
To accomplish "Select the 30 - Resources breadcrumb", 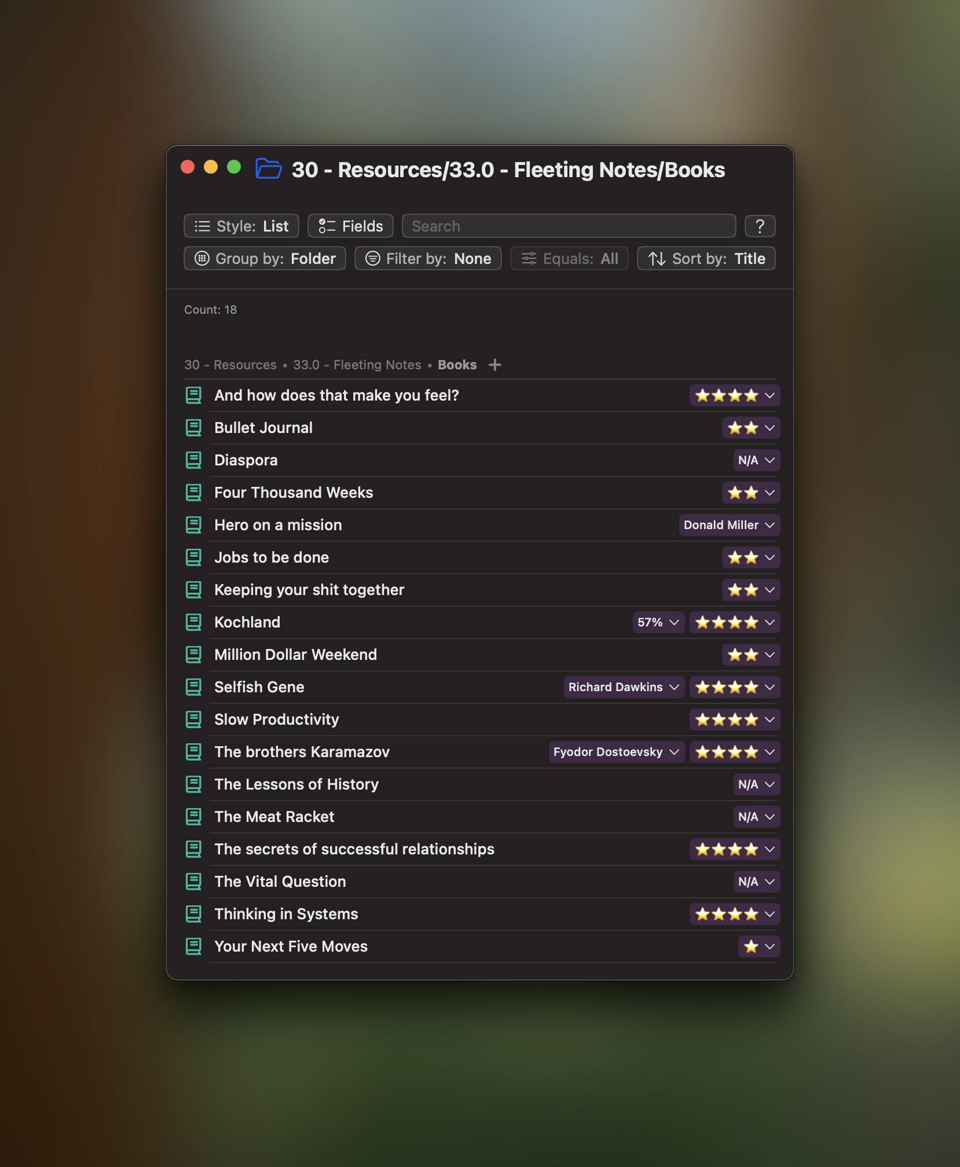I will click(230, 365).
